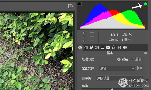Click the 处理方式 label

coord(88,59)
